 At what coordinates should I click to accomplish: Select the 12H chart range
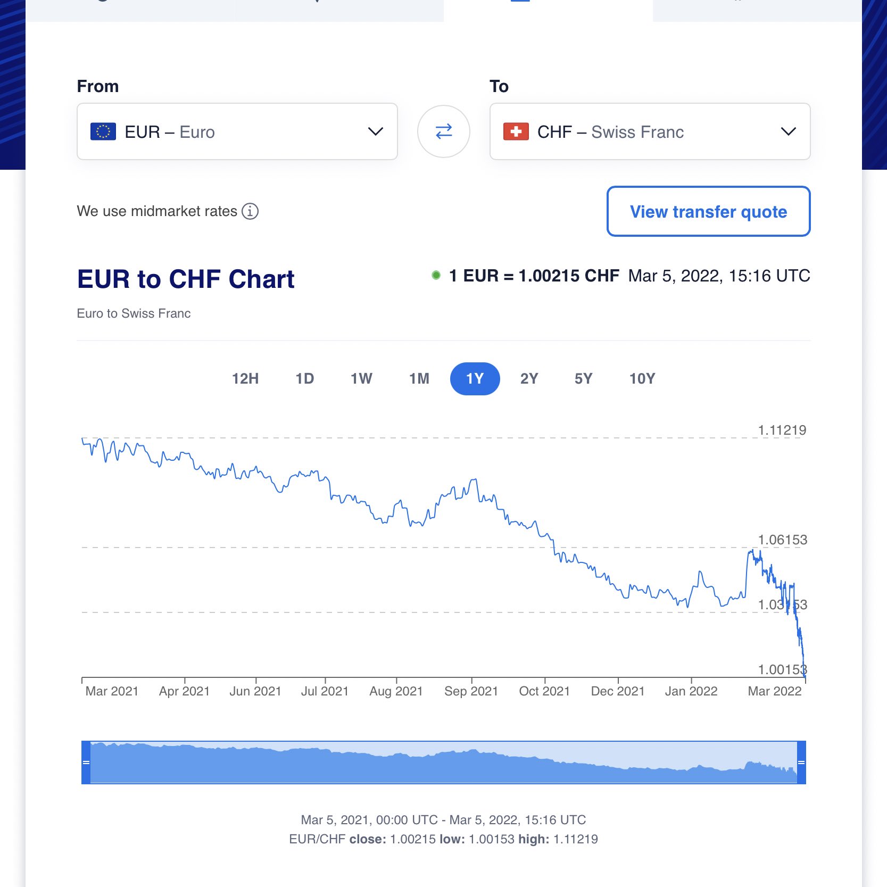[x=245, y=379]
